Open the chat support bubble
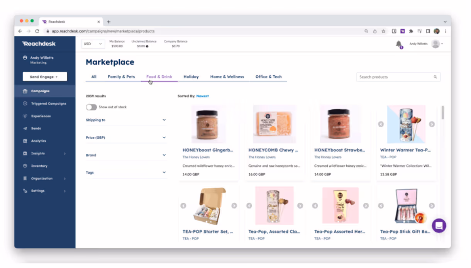This screenshot has height=268, width=471. point(439,226)
